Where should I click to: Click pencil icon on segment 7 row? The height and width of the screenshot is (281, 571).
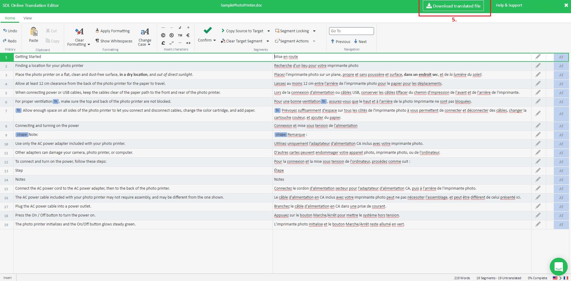tap(538, 113)
